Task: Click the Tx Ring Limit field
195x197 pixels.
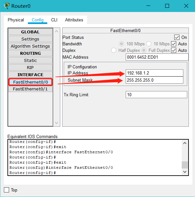Action: pyautogui.click(x=156, y=95)
